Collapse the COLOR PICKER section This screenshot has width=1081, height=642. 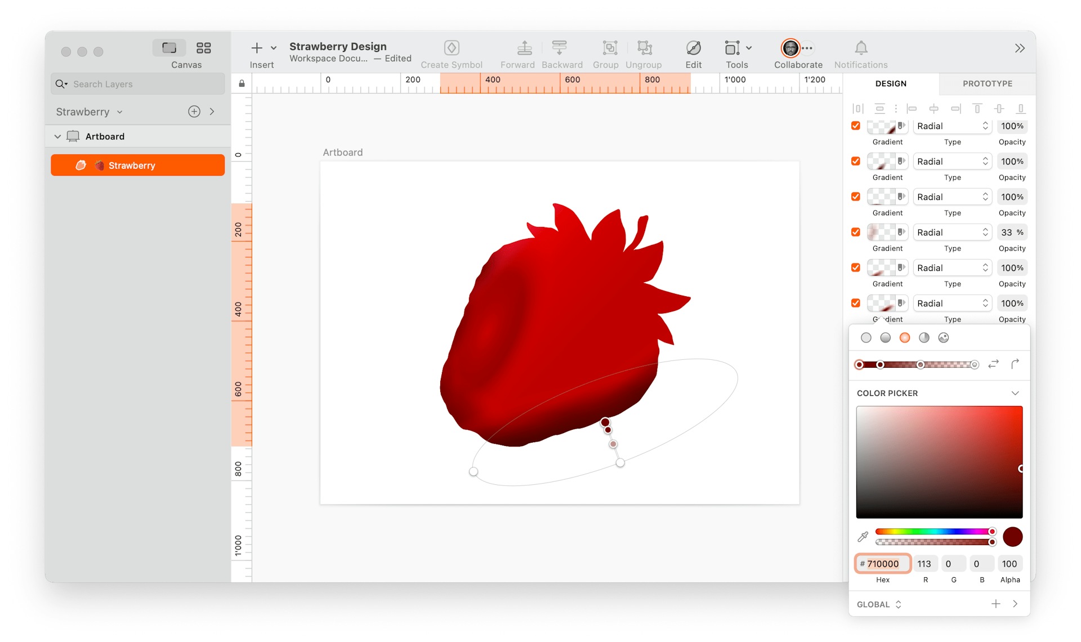pos(1015,393)
